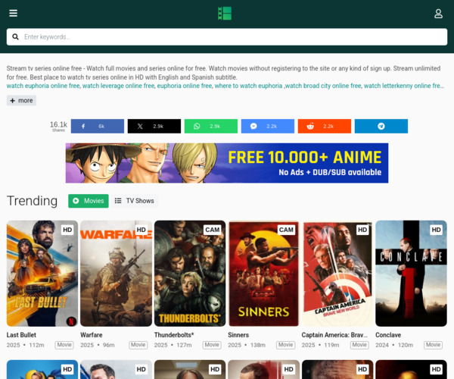
Task: Click the search magnifier icon
Action: tap(15, 37)
